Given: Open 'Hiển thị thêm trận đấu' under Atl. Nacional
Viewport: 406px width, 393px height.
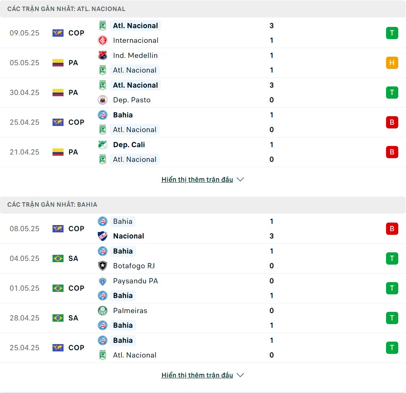Looking at the screenshot, I should click(x=197, y=179).
